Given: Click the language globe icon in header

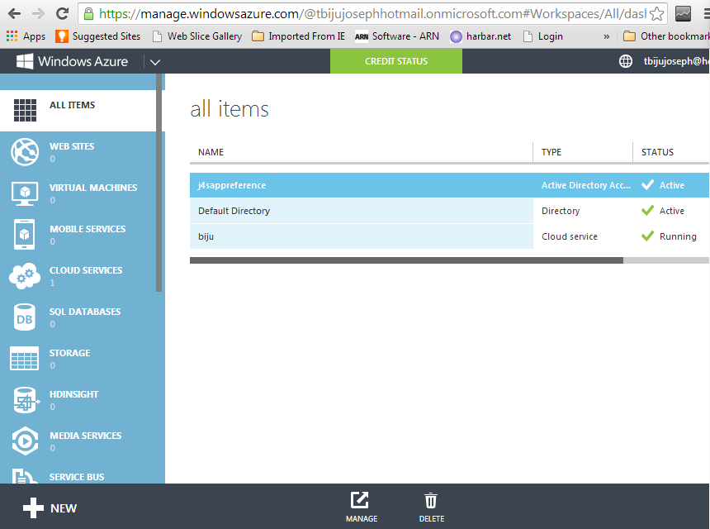Looking at the screenshot, I should [x=625, y=61].
